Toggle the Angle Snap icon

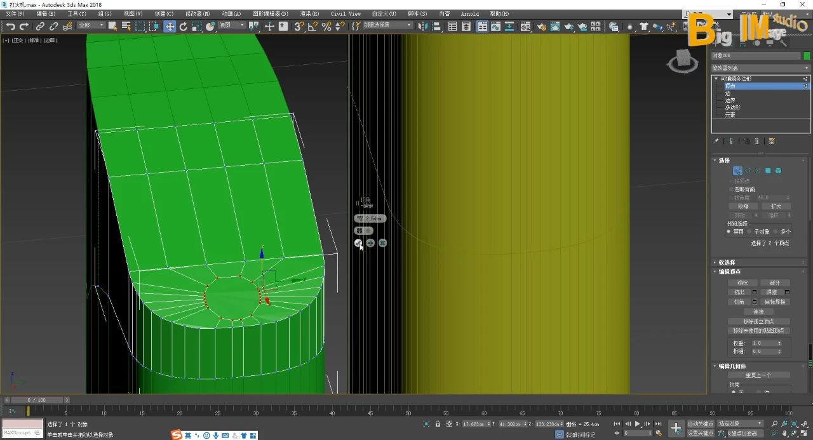click(x=312, y=26)
